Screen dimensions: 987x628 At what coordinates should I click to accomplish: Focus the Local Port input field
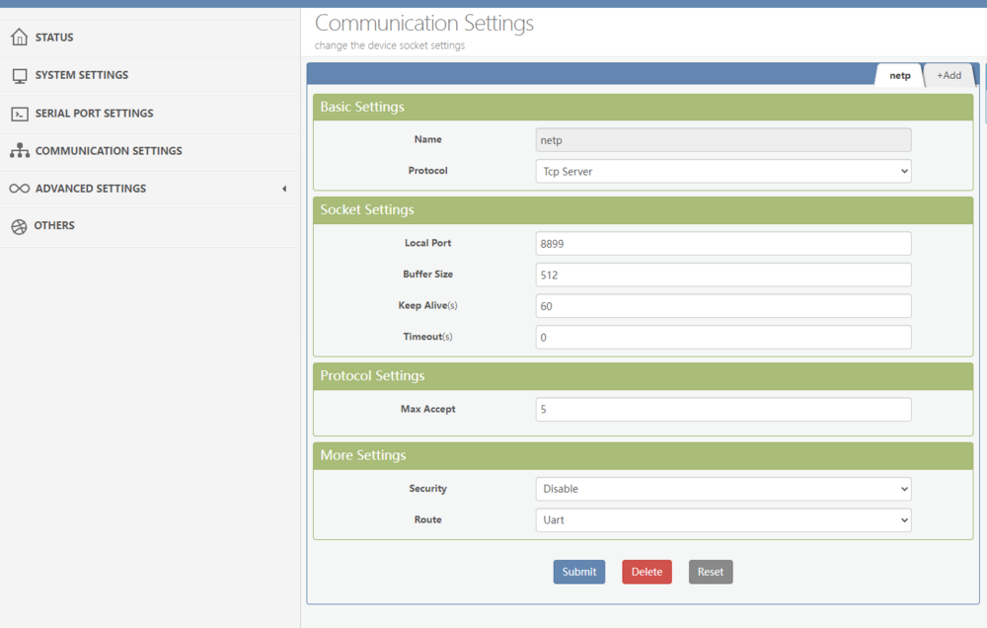[x=722, y=244]
